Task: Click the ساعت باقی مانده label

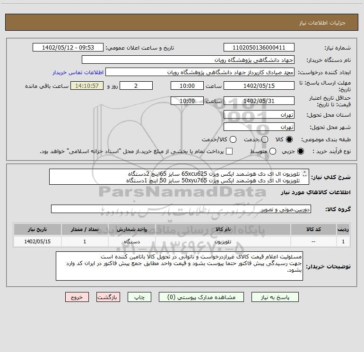Action: (x=47, y=86)
